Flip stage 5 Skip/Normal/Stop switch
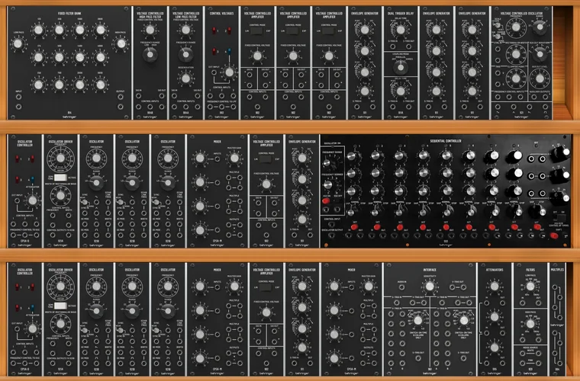The width and height of the screenshot is (580, 381). (x=446, y=212)
